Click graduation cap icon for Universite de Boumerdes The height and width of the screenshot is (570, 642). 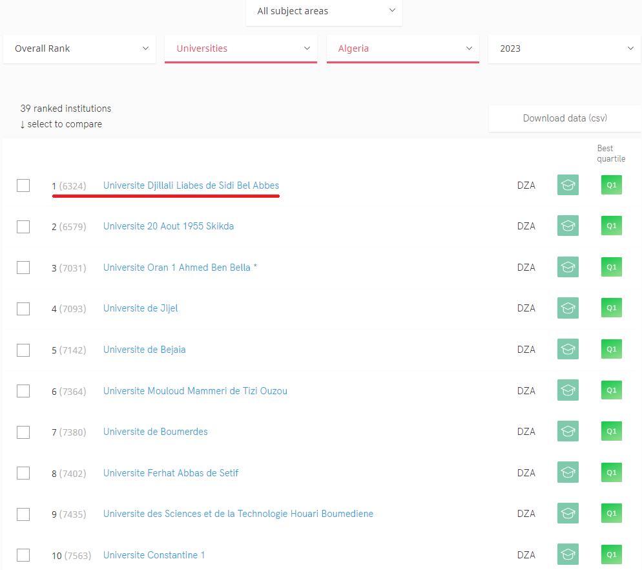pos(568,431)
